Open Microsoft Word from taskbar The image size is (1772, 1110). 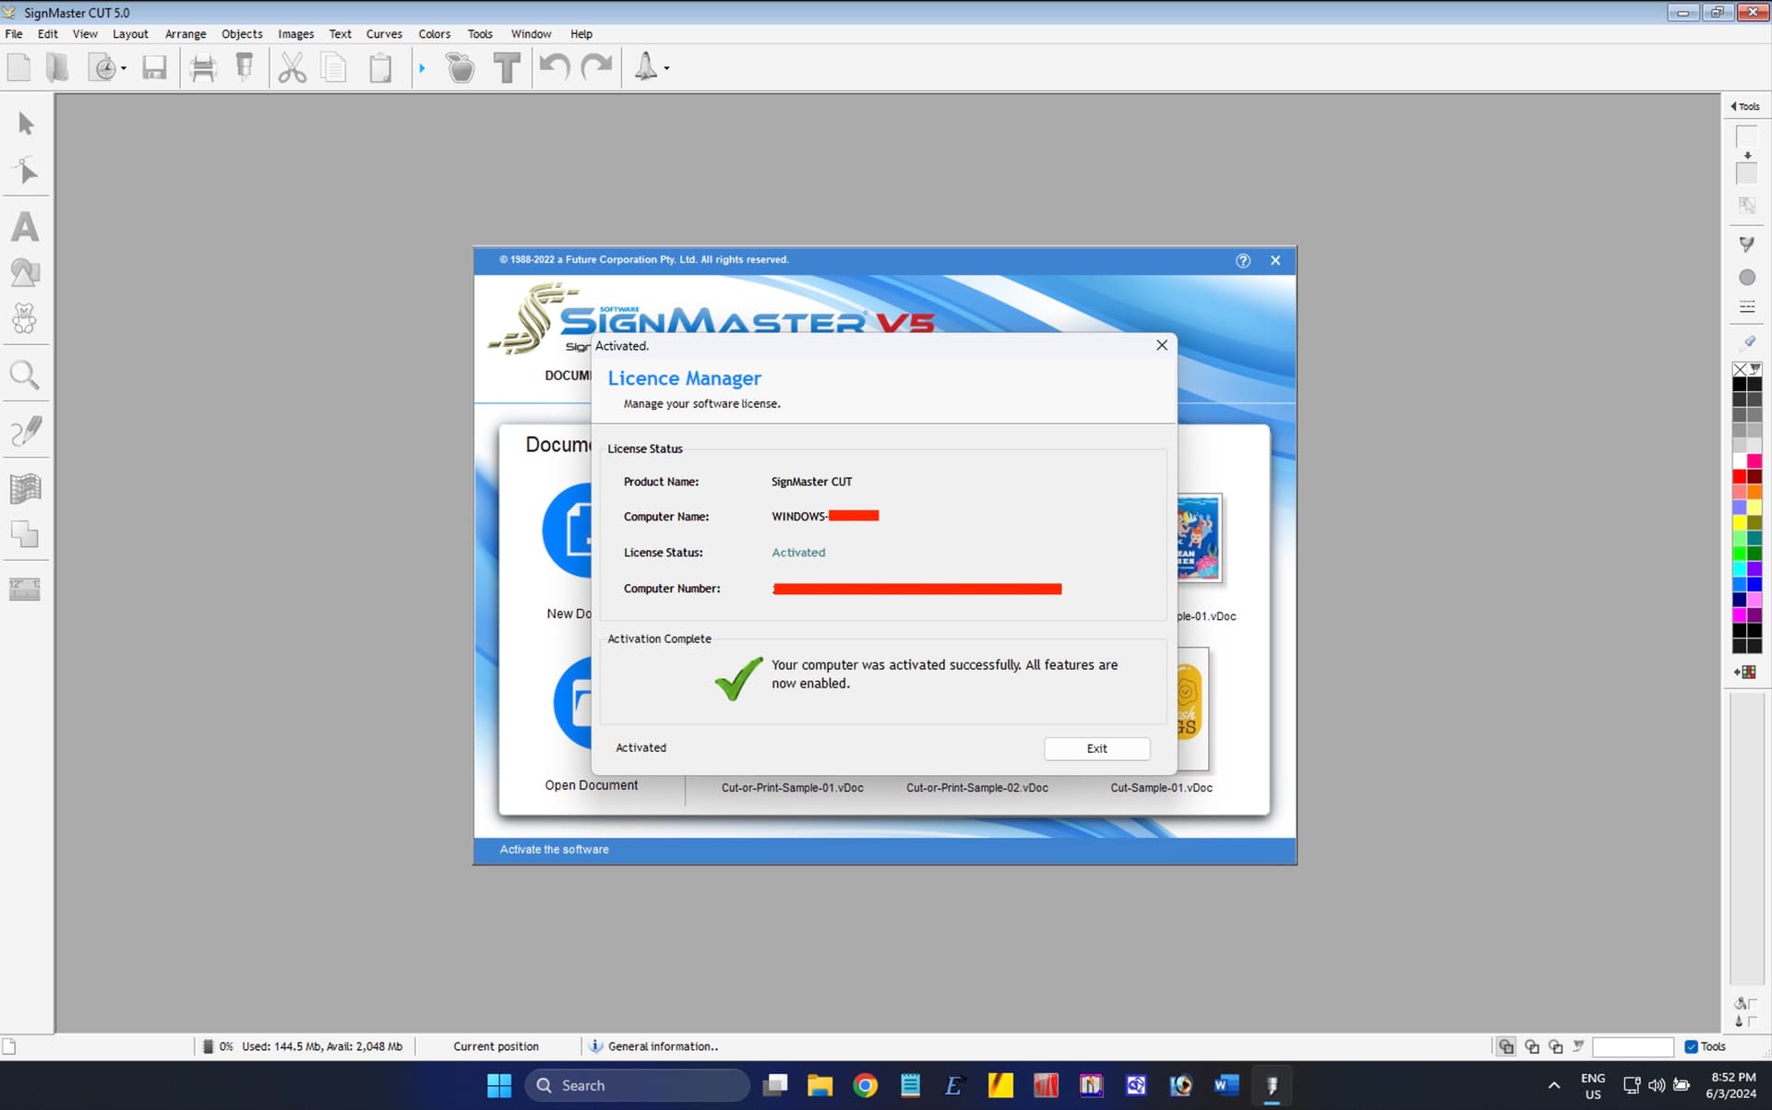click(x=1226, y=1086)
